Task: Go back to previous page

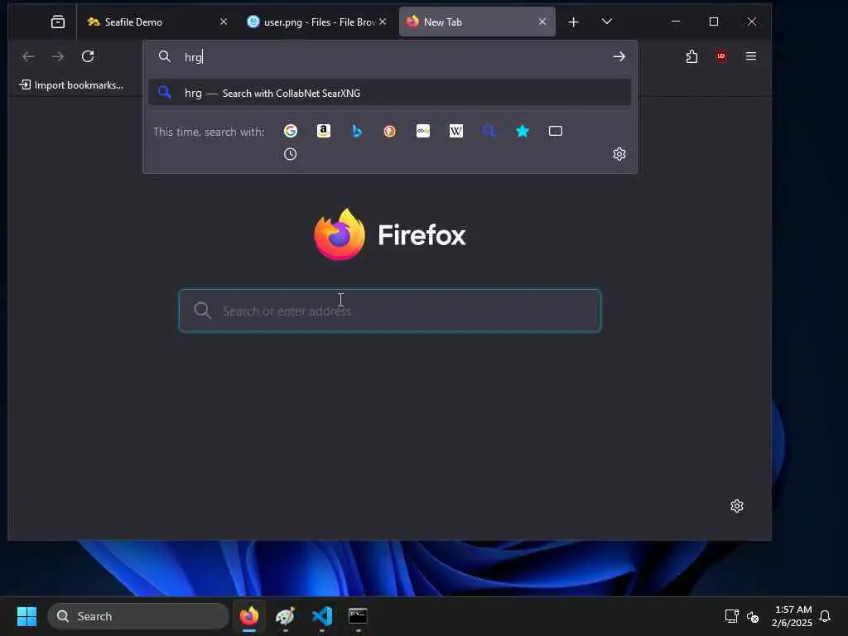Action: coord(28,56)
